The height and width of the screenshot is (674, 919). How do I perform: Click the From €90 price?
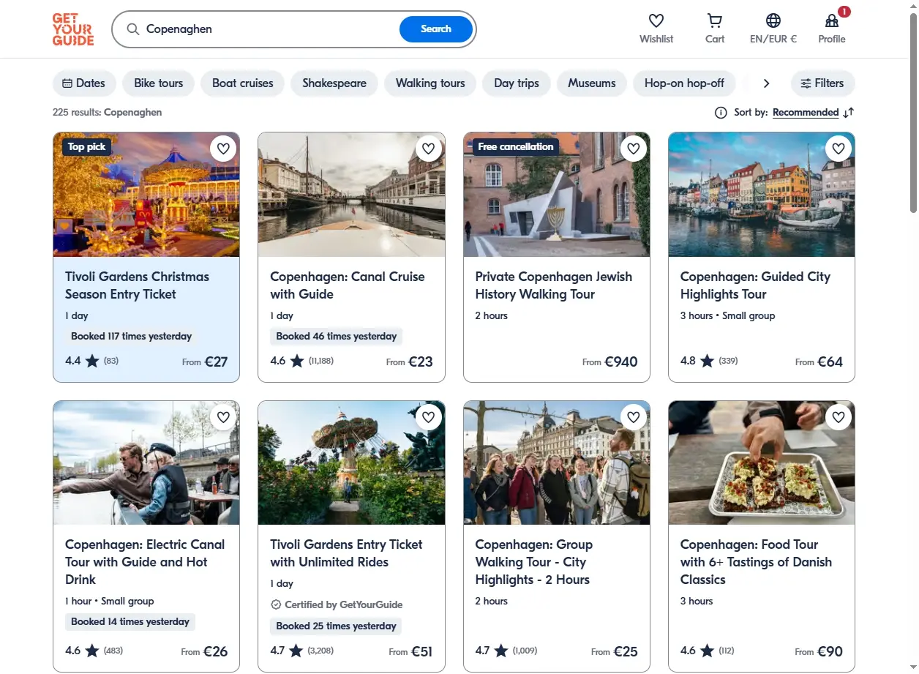click(x=819, y=651)
